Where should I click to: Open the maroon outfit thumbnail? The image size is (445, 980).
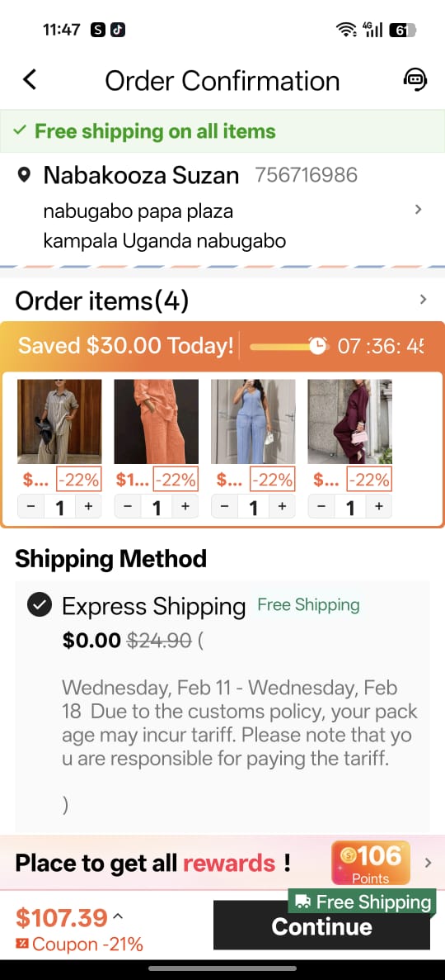(350, 421)
